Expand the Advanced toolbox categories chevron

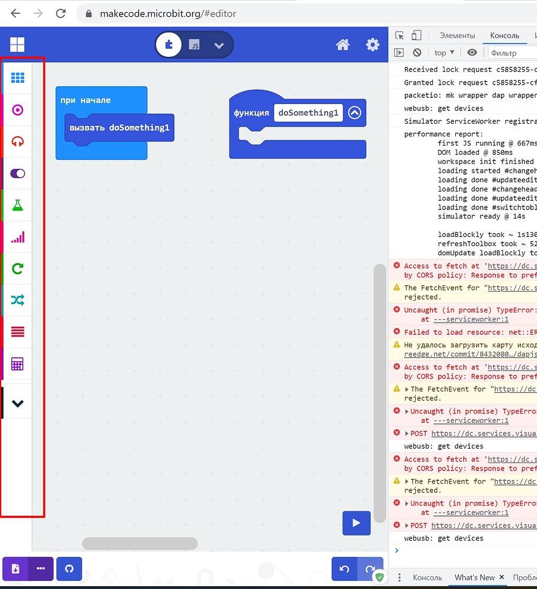point(17,401)
